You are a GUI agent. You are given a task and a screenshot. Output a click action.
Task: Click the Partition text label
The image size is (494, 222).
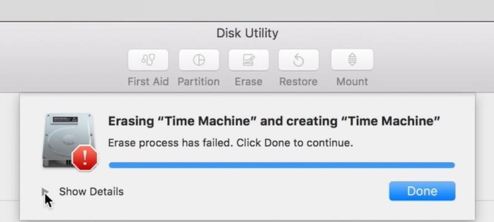pos(198,82)
